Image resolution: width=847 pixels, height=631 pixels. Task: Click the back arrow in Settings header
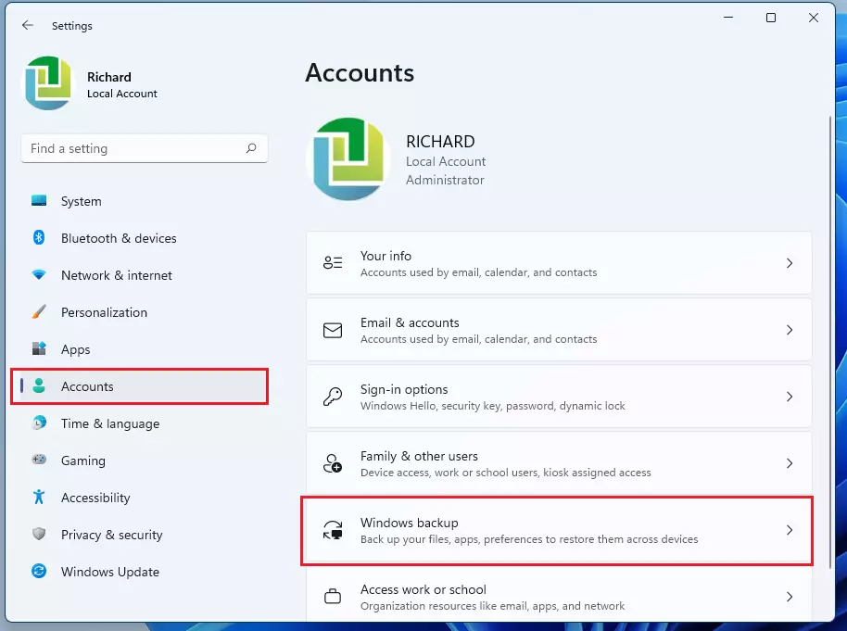click(x=28, y=25)
